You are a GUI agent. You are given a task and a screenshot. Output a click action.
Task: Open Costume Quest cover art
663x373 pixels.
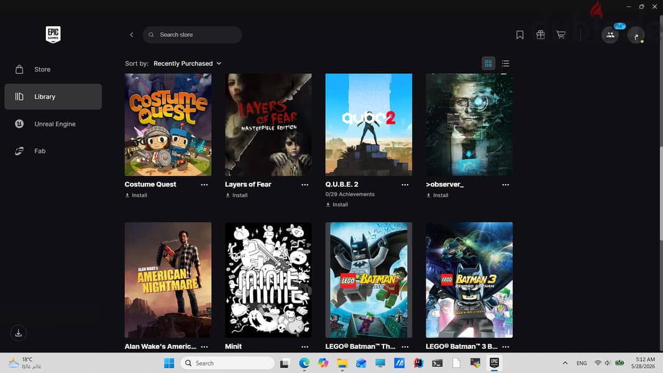click(x=168, y=125)
